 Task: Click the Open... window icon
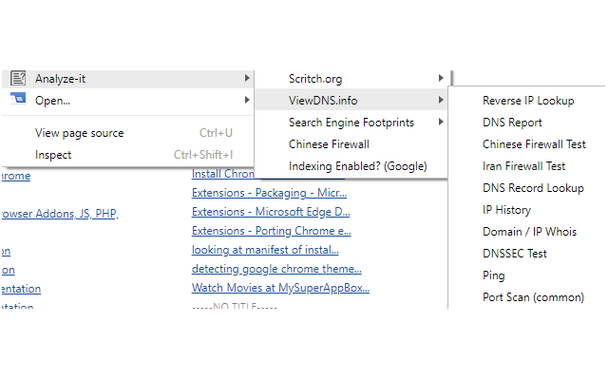click(18, 99)
